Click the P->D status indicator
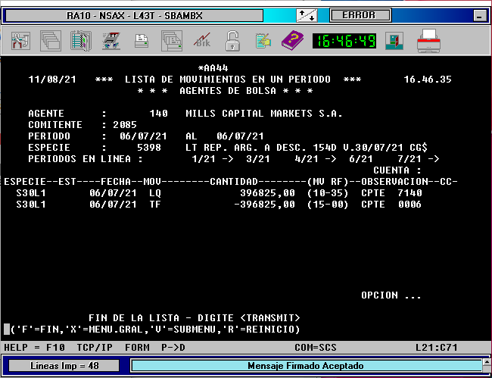This screenshot has height=378, width=492. tap(173, 348)
